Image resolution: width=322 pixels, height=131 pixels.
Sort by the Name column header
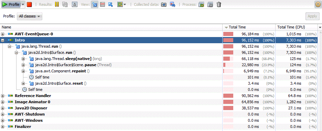111,27
